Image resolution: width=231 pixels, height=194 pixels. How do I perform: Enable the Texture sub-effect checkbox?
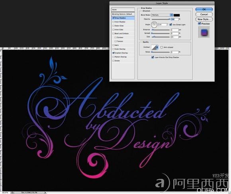click(x=115, y=41)
